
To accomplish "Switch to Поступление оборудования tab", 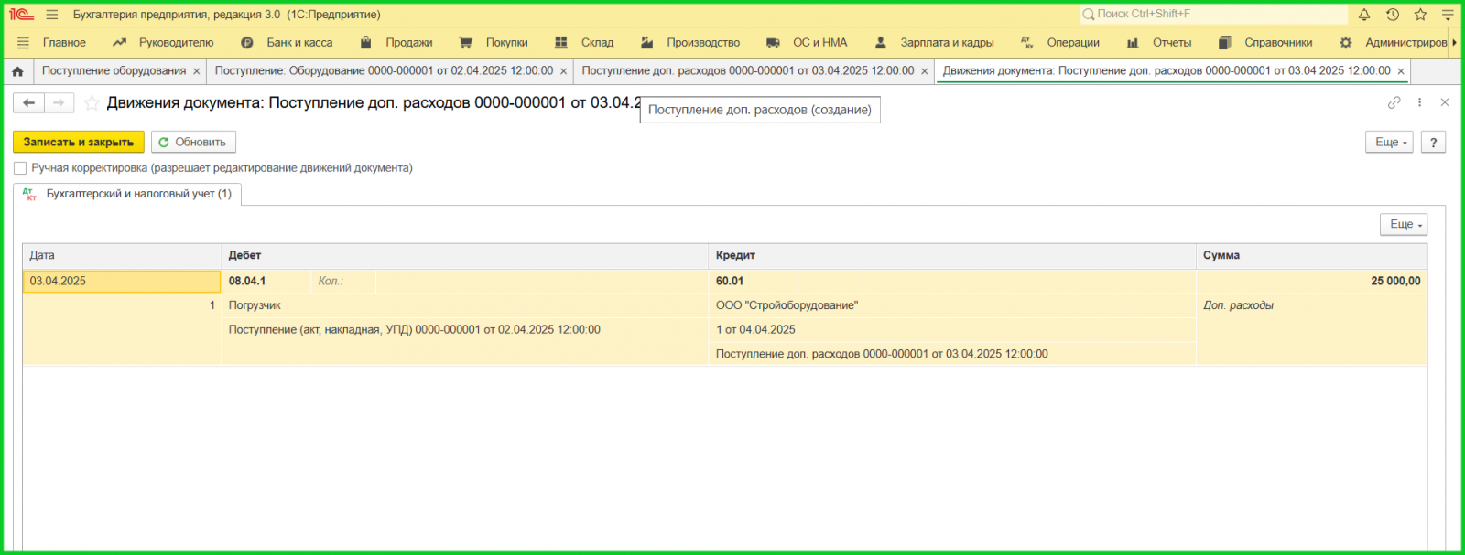I will point(114,71).
